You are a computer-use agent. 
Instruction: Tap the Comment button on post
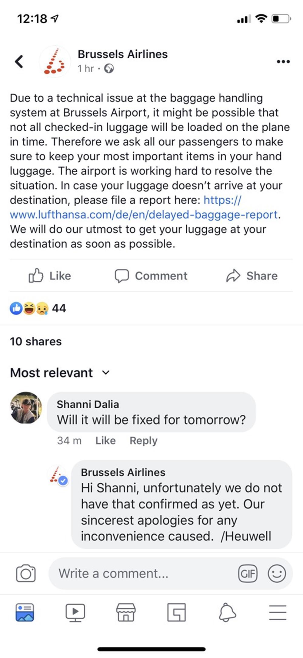(x=151, y=276)
